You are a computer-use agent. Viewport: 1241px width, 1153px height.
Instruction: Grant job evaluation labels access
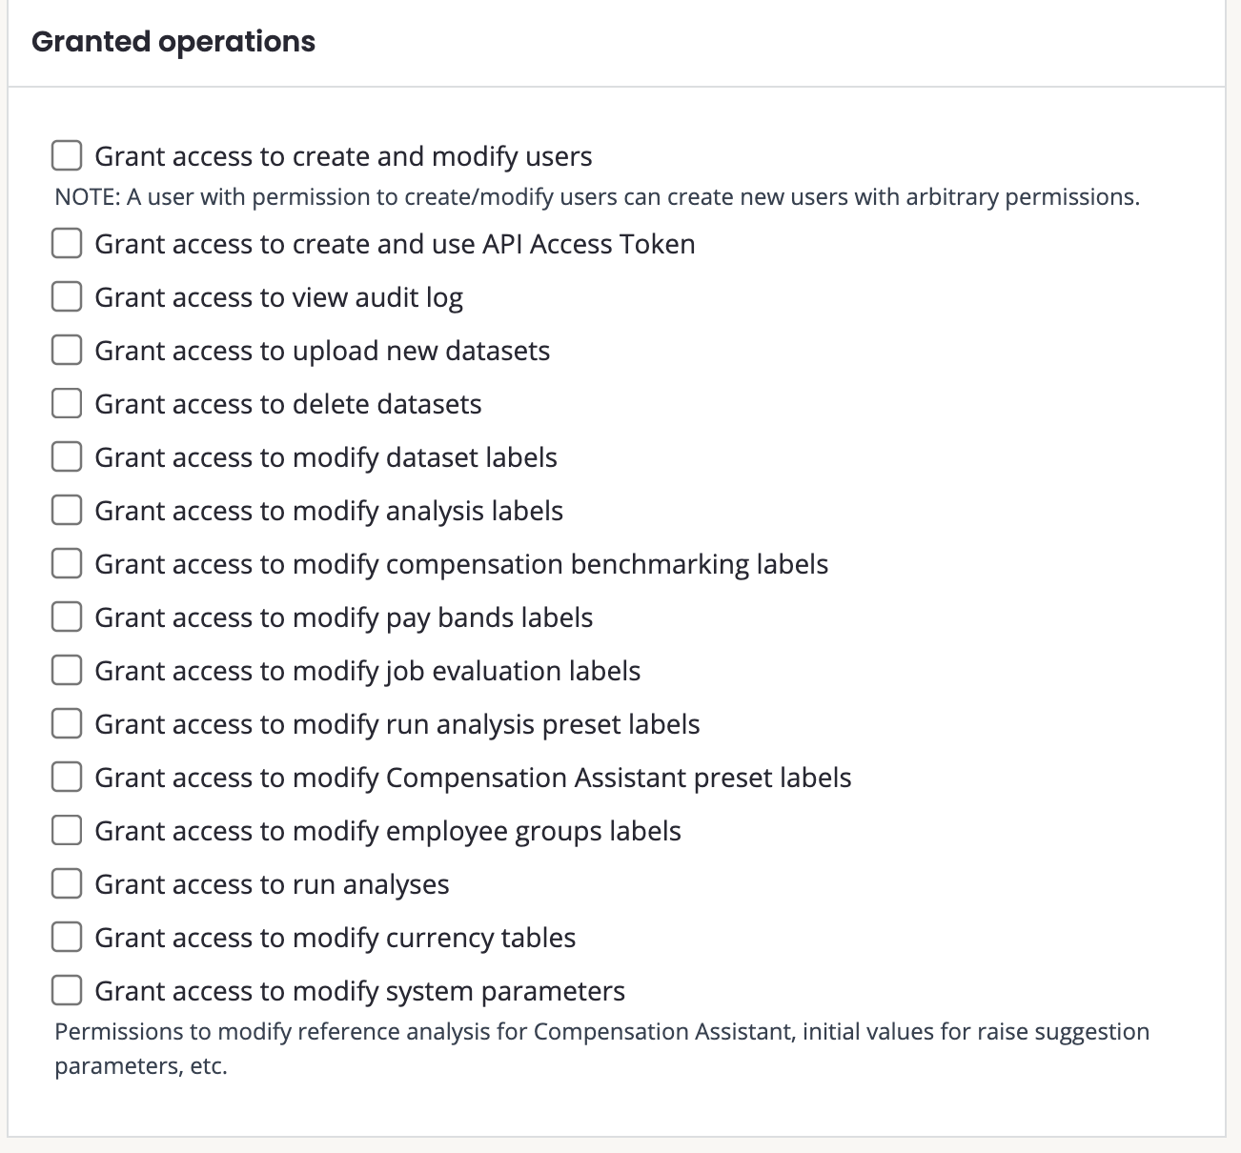pos(66,670)
